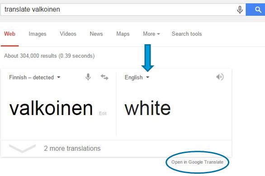Open the English target language dropdown
The height and width of the screenshot is (176, 265).
[x=137, y=77]
